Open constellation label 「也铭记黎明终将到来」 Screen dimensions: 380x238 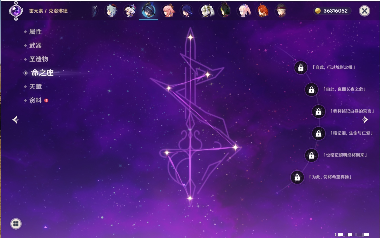345,155
